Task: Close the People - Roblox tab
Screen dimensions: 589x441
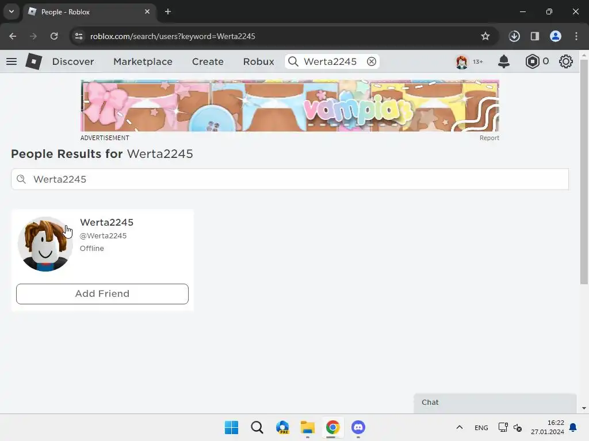Action: [147, 11]
